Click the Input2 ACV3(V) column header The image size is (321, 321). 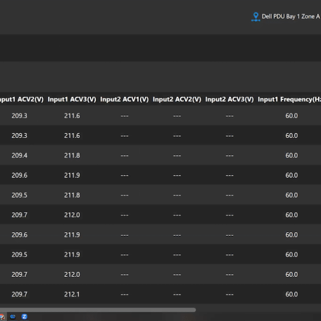229,99
